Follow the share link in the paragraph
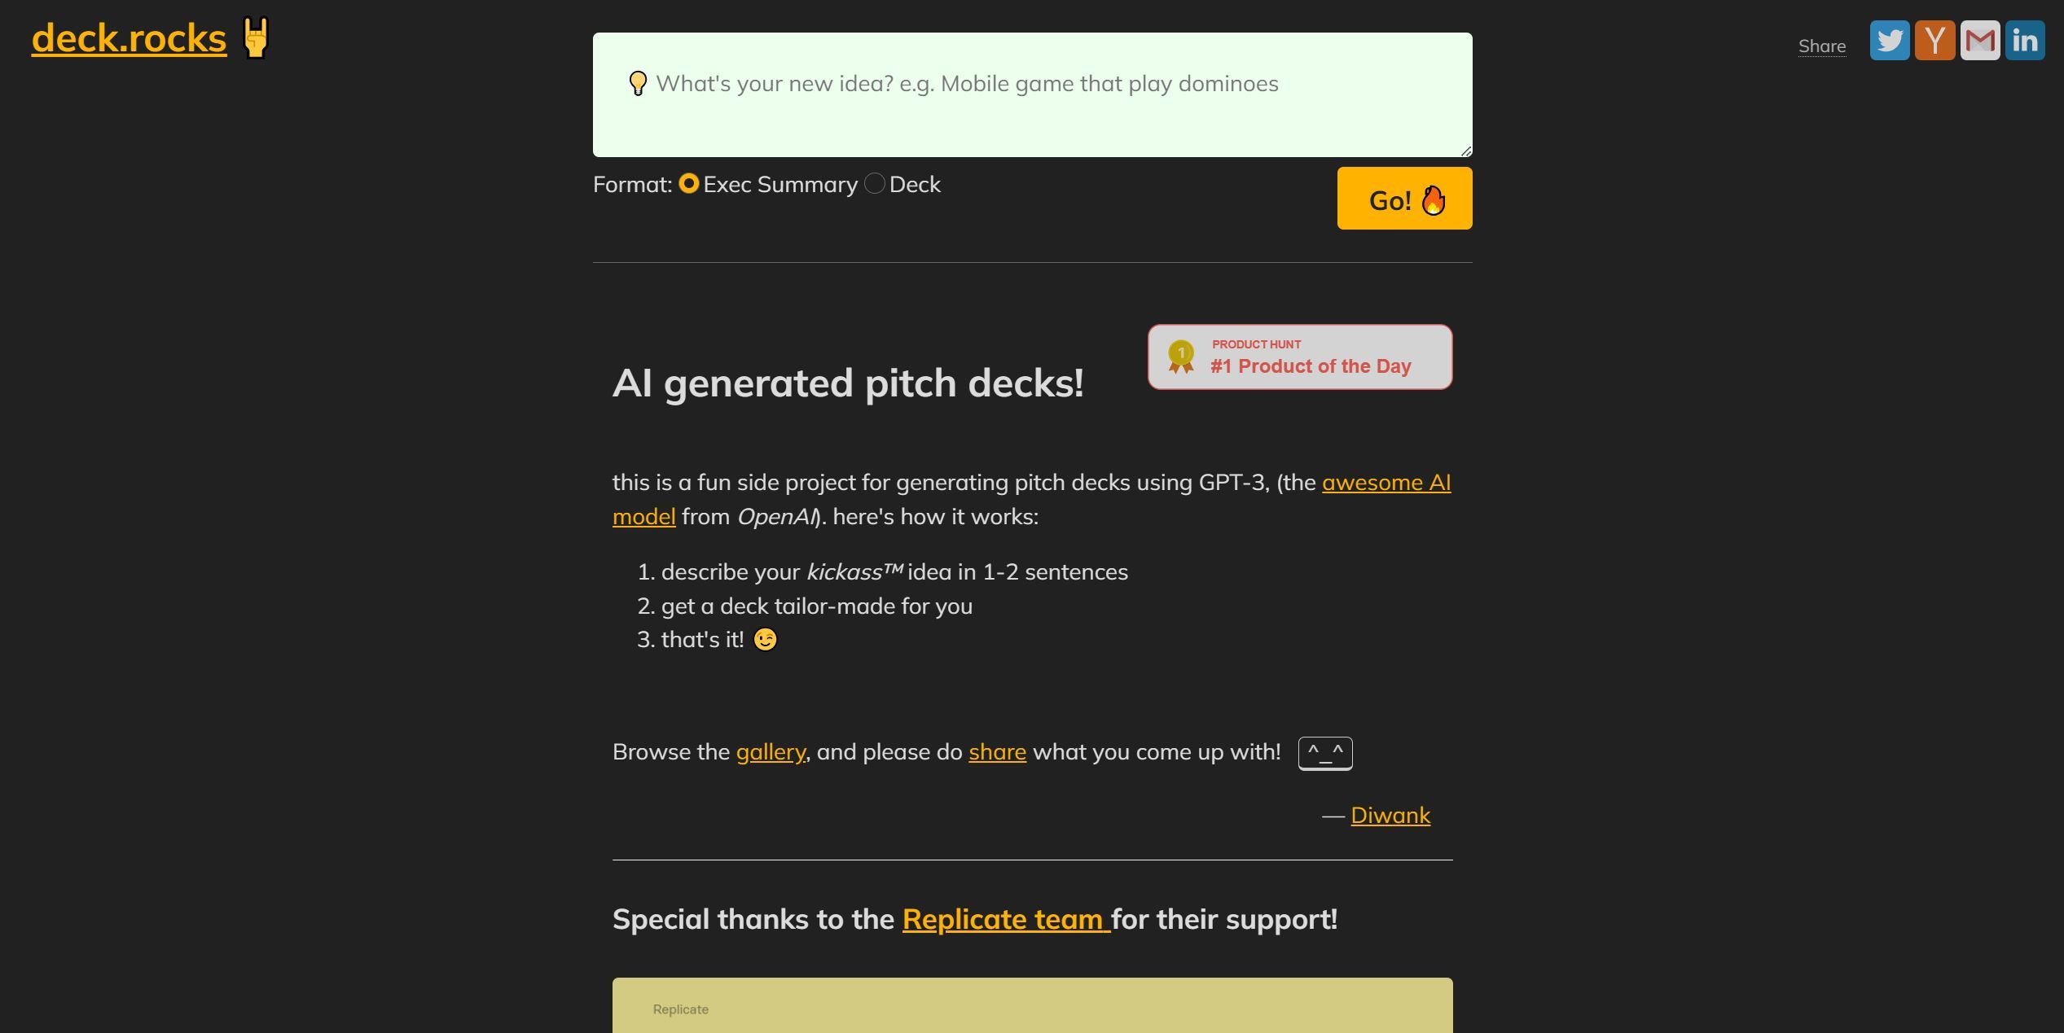The height and width of the screenshot is (1033, 2064). pos(997,752)
